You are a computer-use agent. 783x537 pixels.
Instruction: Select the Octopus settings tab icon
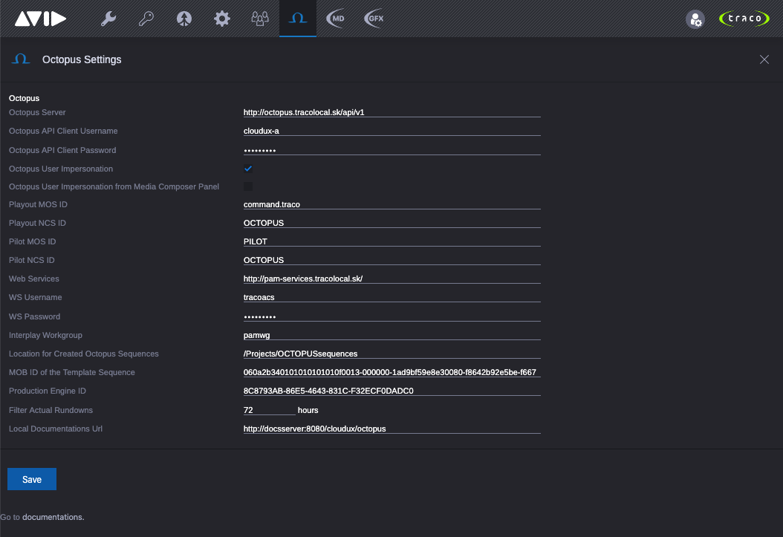click(298, 19)
